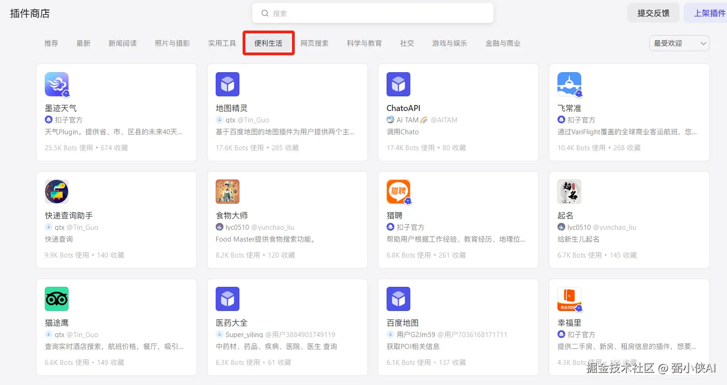Open the 照片与摄影 category tab
Image resolution: width=727 pixels, height=385 pixels.
[172, 43]
